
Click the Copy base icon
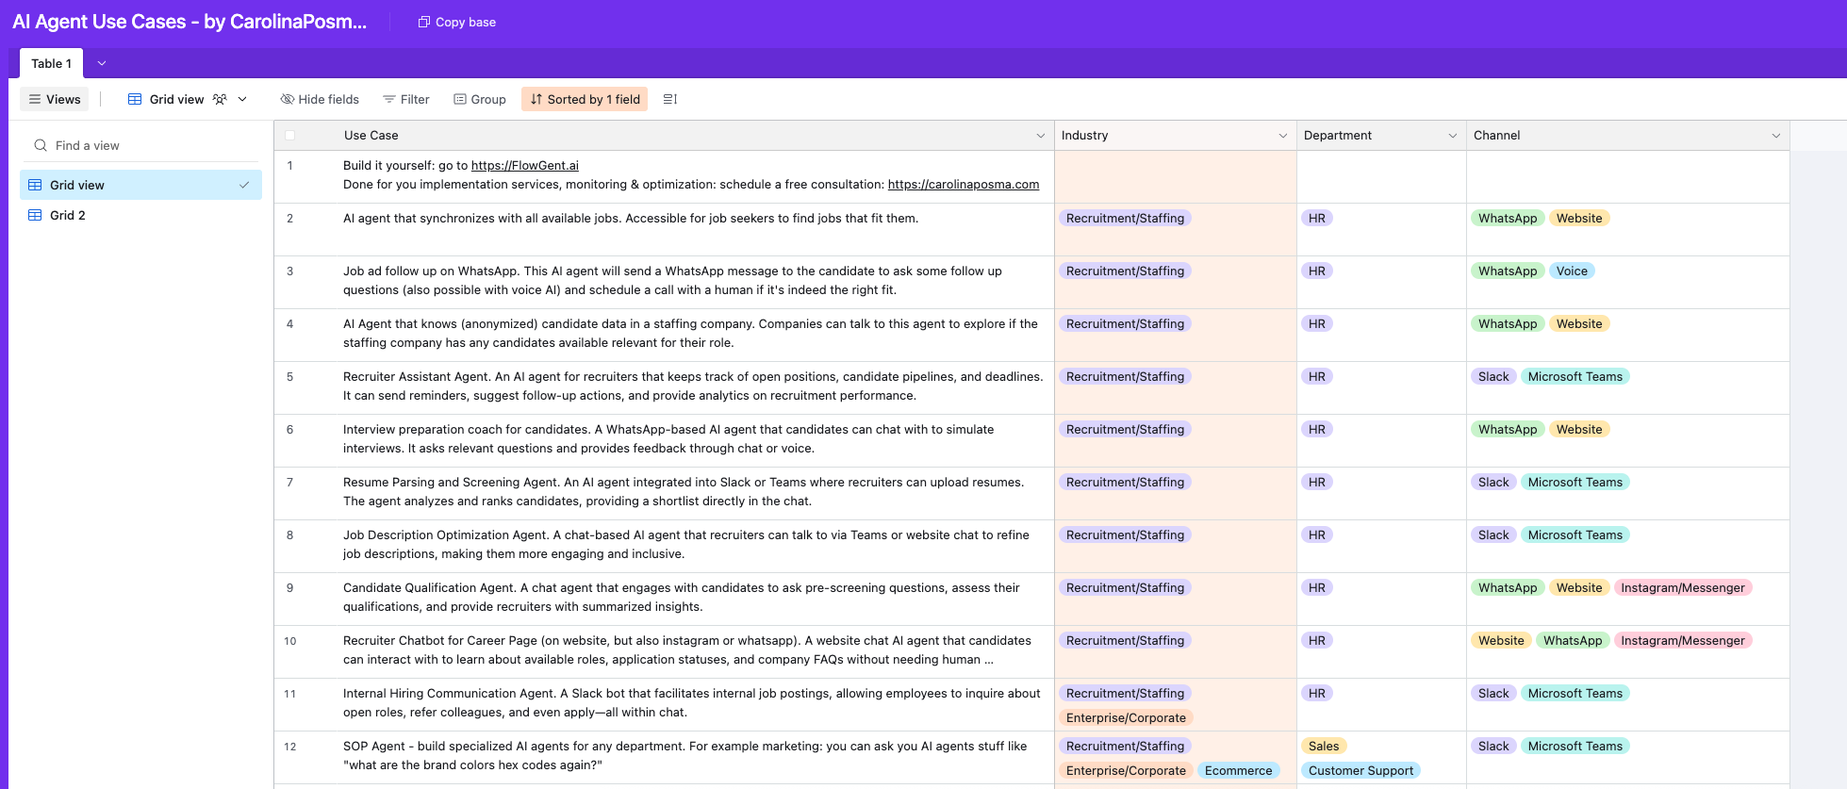tap(423, 22)
